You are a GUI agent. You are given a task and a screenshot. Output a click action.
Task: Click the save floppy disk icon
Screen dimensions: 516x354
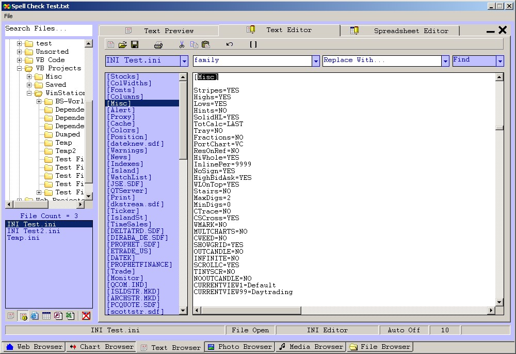click(x=135, y=44)
